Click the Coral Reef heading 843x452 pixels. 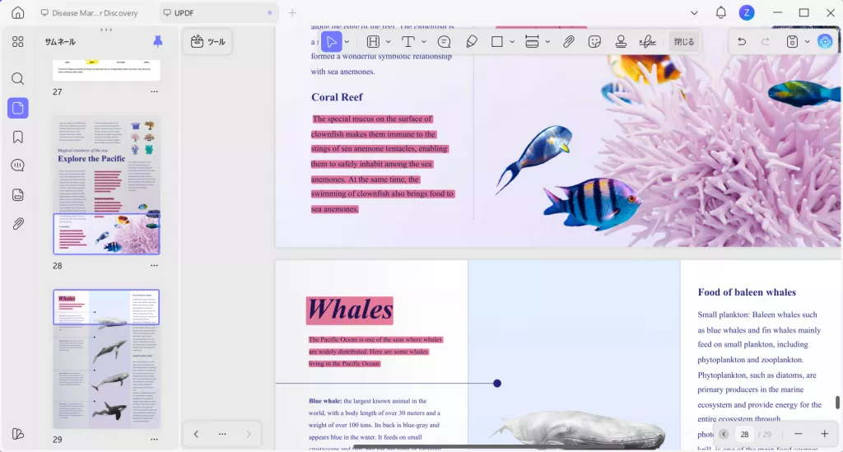click(337, 97)
